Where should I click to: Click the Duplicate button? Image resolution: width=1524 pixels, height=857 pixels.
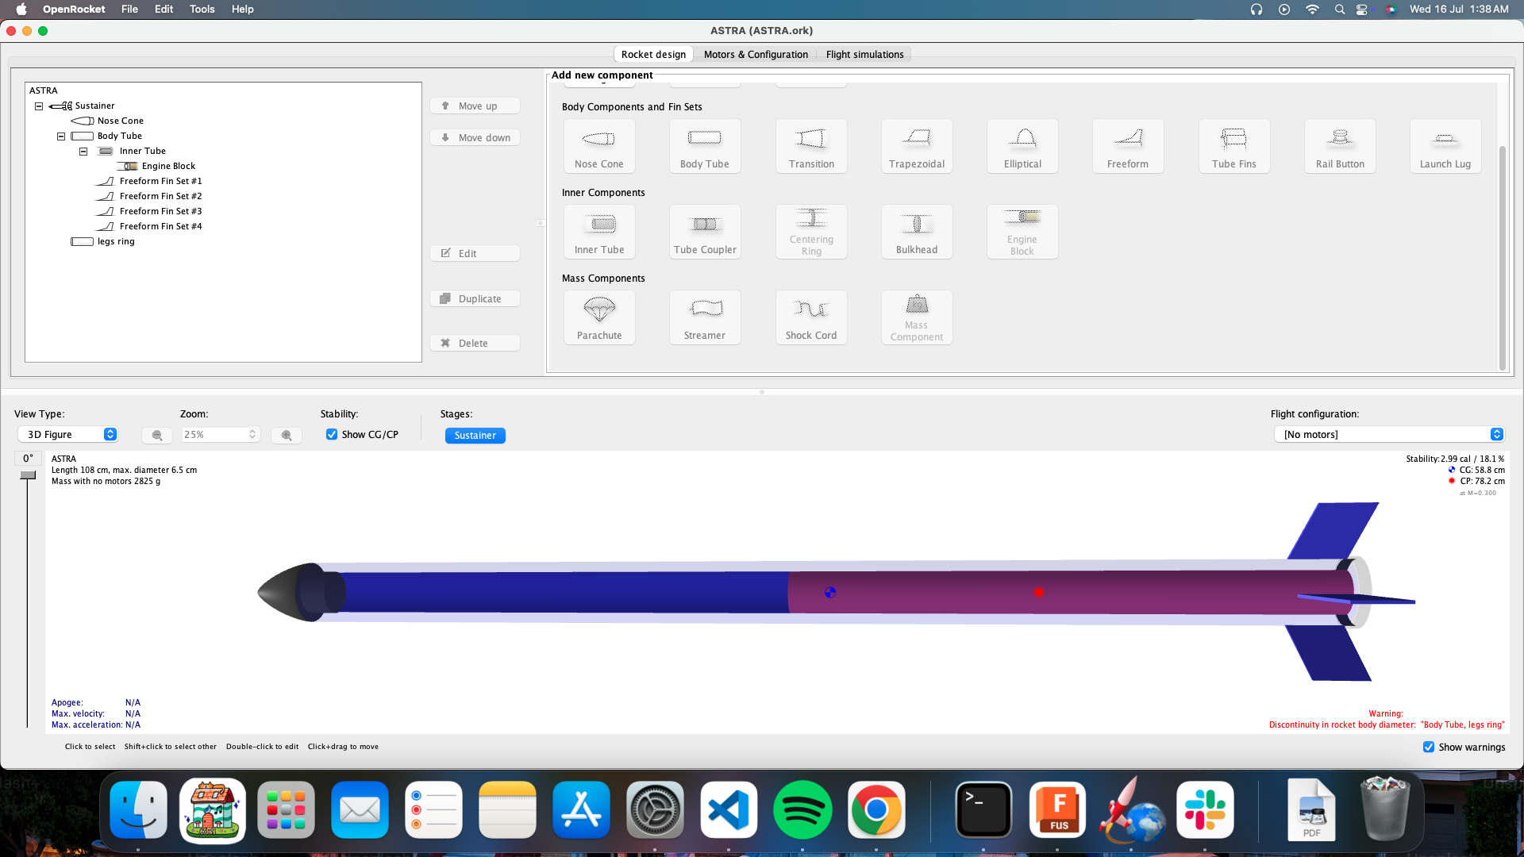475,299
